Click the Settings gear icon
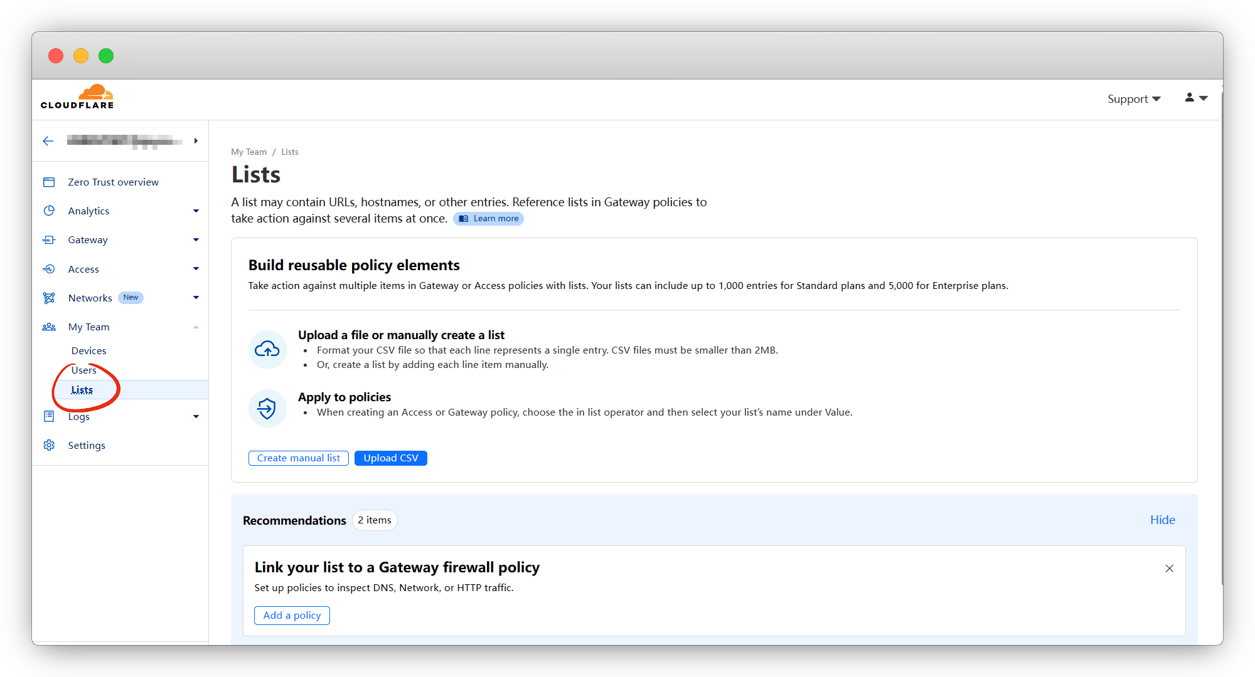 49,446
